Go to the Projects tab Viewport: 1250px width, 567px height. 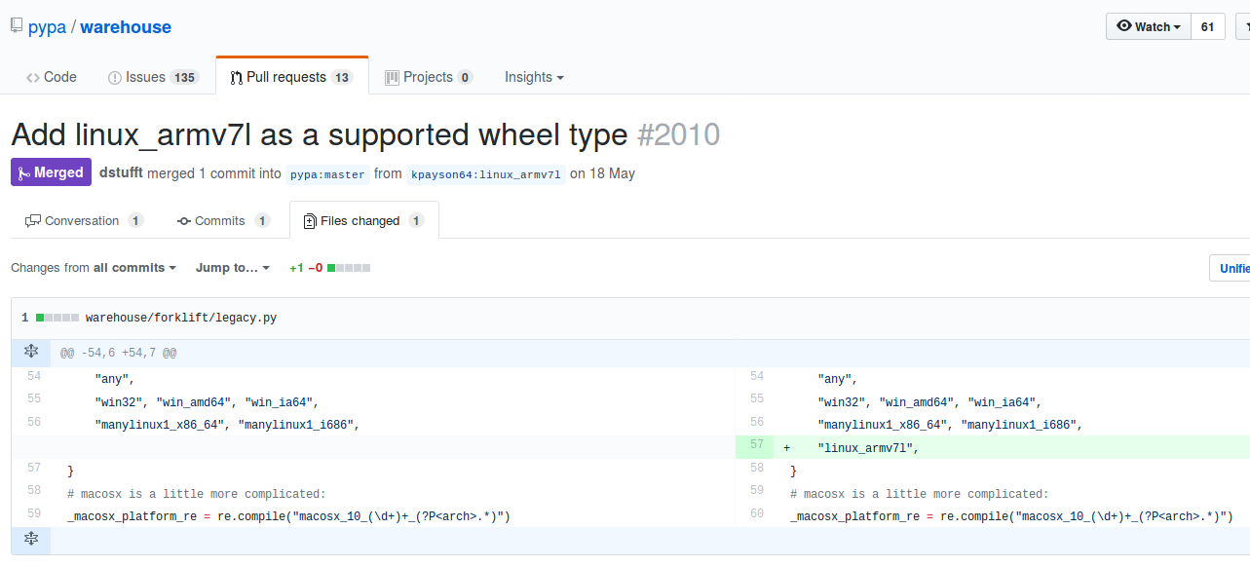pos(429,77)
